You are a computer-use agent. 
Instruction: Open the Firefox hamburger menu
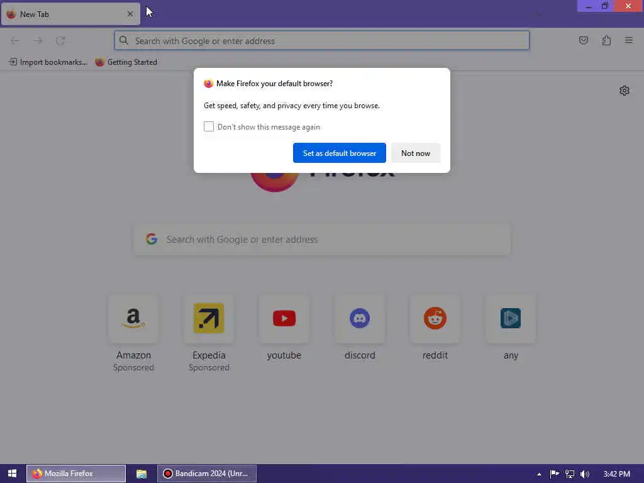[629, 40]
